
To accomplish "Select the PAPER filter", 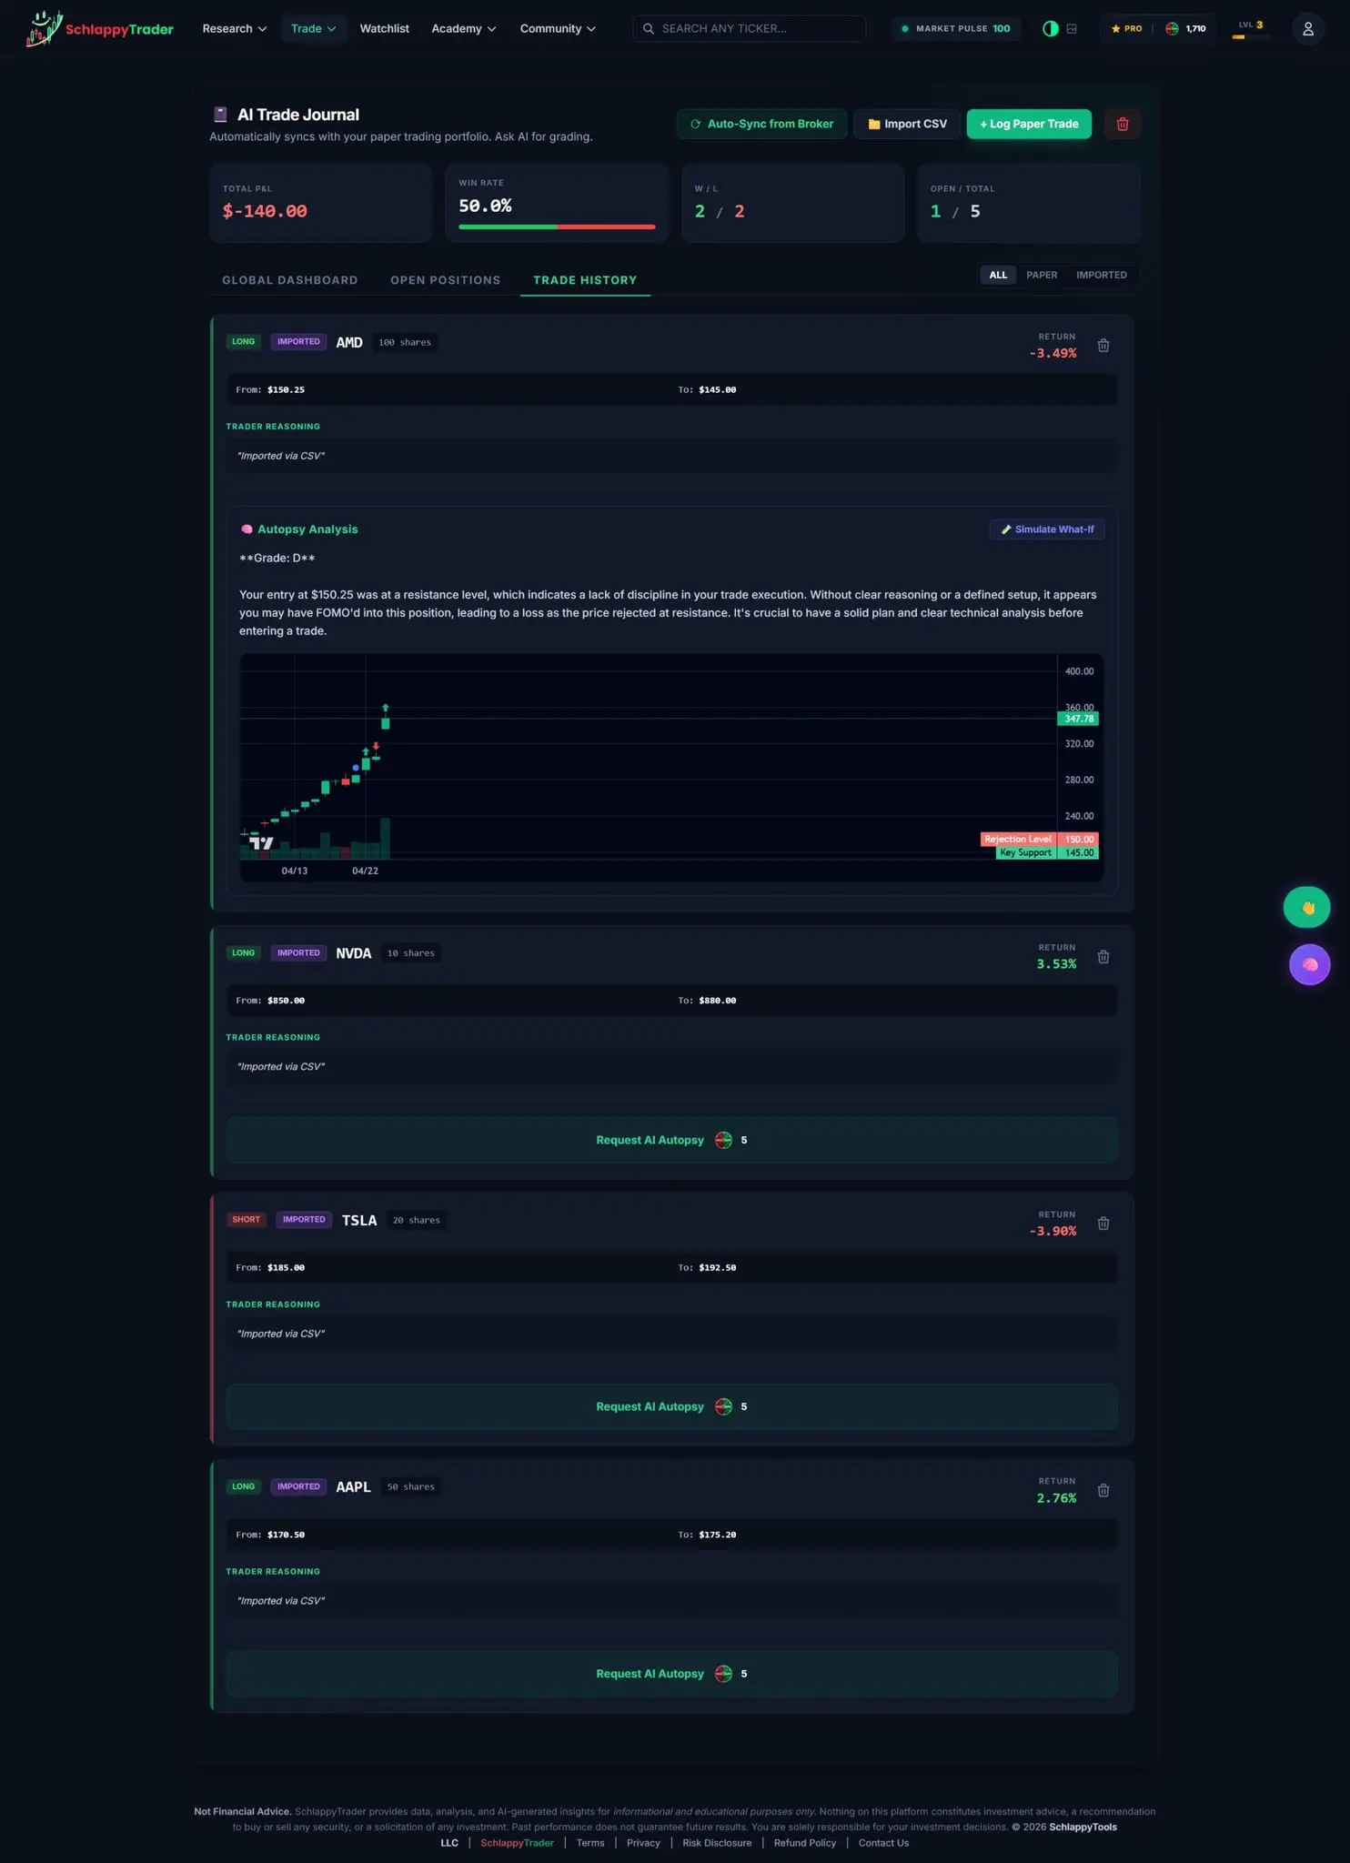I will 1042,275.
